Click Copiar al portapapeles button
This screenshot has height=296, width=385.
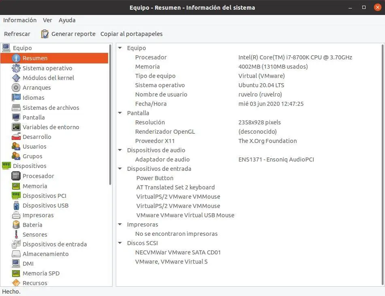tap(132, 34)
